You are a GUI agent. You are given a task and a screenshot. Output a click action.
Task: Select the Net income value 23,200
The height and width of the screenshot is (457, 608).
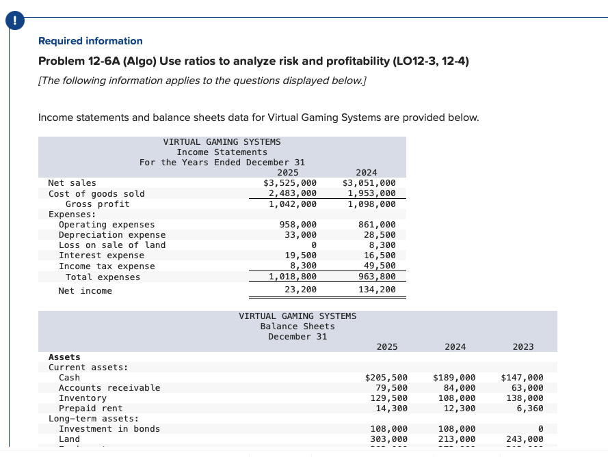coord(301,290)
